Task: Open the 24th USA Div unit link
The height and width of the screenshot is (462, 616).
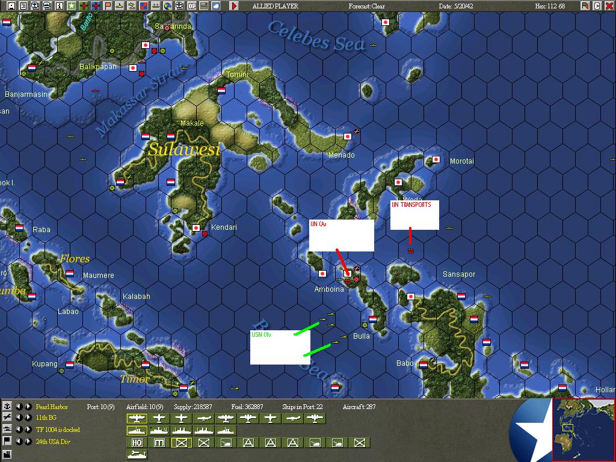Action: [x=53, y=442]
